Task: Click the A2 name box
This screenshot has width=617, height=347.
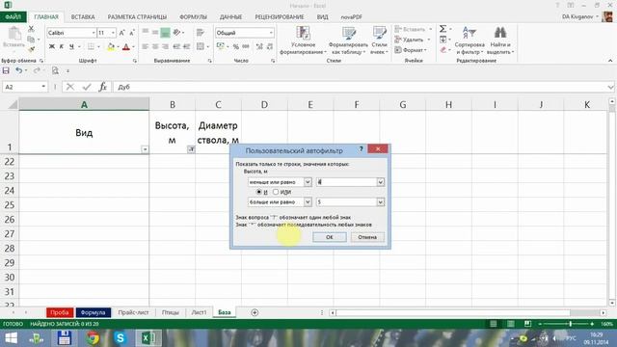Action: pyautogui.click(x=24, y=87)
